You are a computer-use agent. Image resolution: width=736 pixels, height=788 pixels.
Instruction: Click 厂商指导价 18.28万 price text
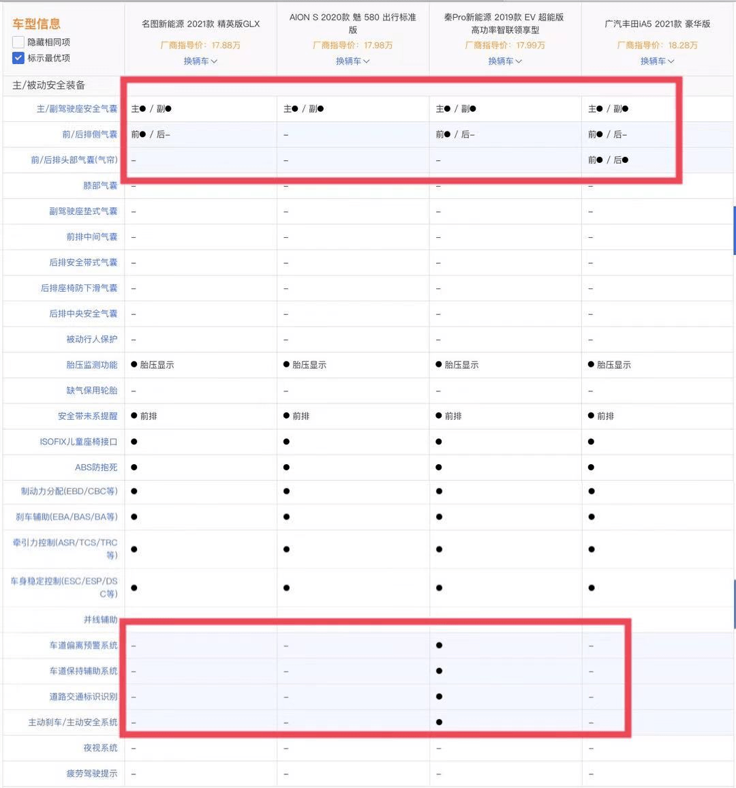(657, 45)
